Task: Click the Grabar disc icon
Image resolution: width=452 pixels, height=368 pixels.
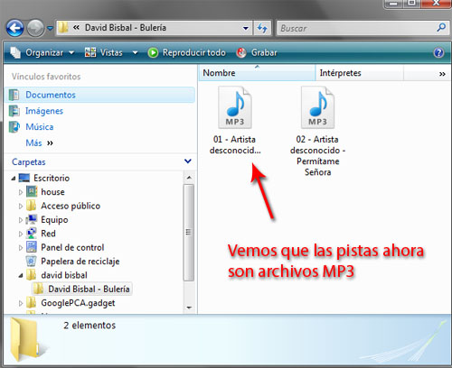Action: 241,53
